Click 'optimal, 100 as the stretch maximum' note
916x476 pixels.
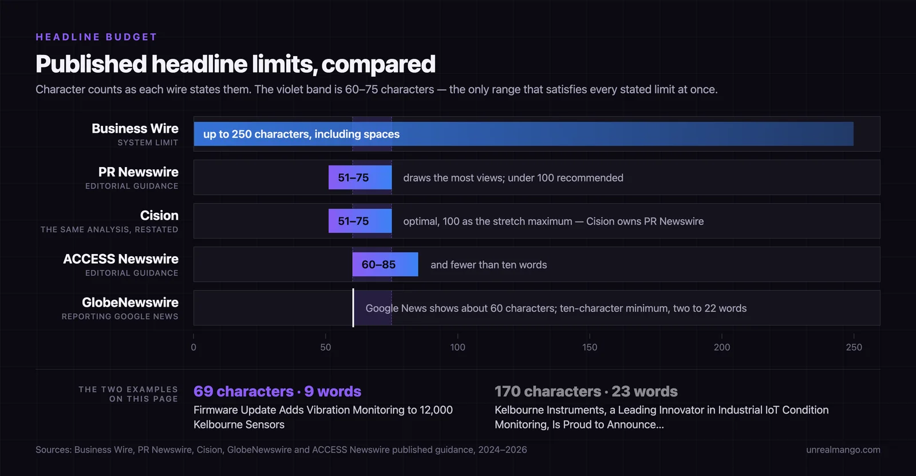click(554, 221)
